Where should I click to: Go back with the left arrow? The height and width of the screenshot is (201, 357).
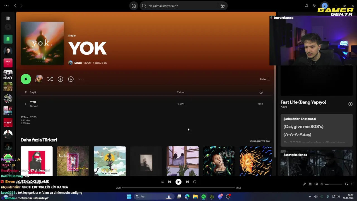click(15, 6)
